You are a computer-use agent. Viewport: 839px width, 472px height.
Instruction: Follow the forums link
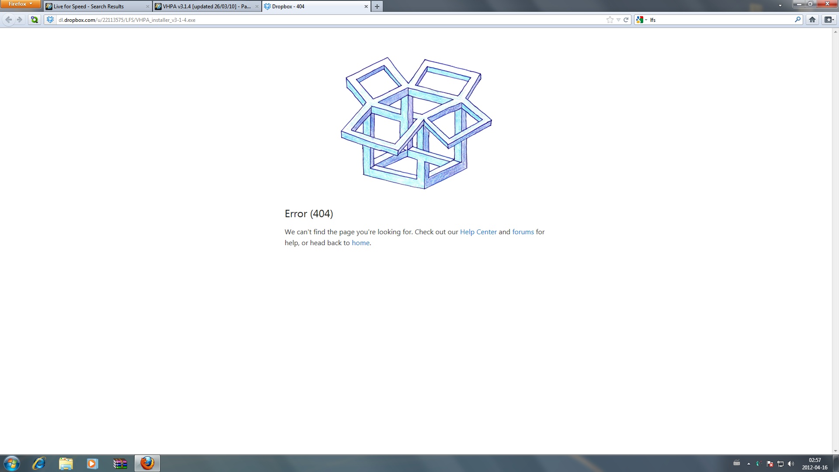pyautogui.click(x=523, y=232)
